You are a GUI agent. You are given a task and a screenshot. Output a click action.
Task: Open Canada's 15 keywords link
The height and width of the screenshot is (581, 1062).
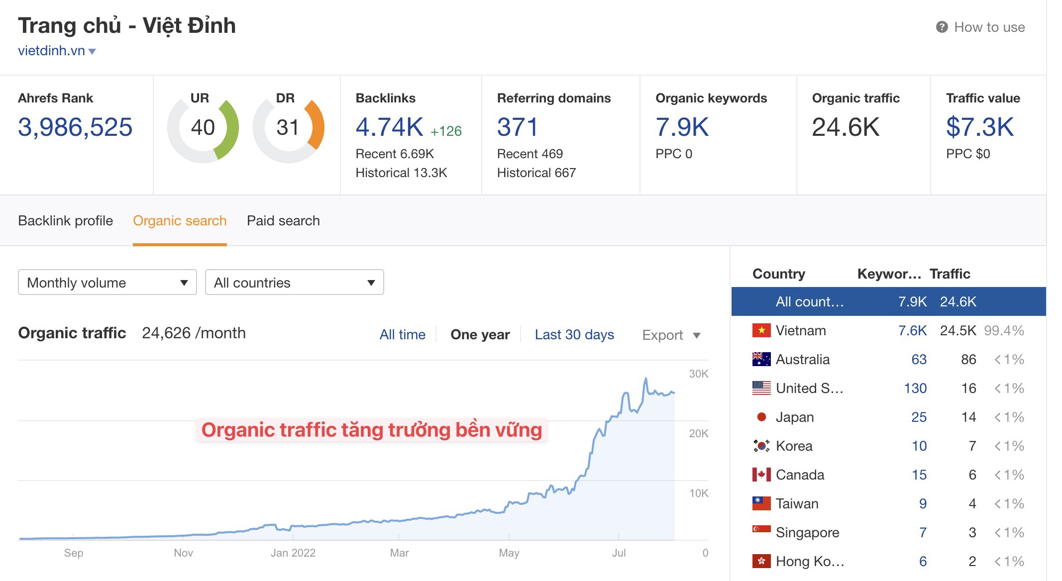click(919, 475)
